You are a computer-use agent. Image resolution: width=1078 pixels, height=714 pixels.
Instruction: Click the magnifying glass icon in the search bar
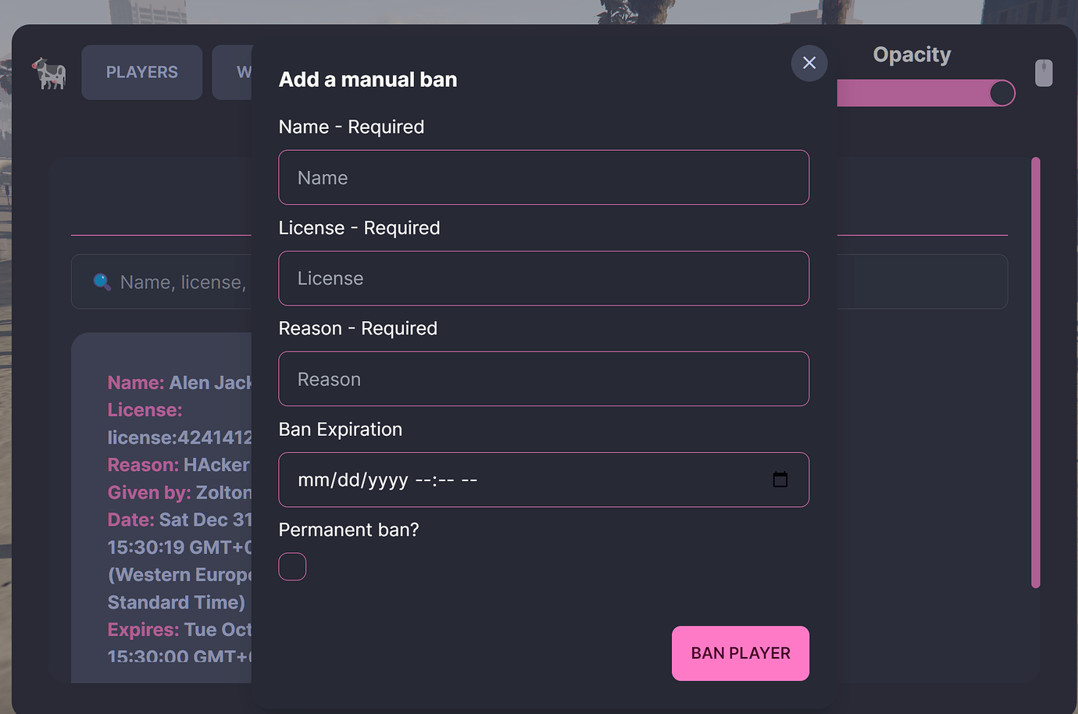tap(101, 281)
